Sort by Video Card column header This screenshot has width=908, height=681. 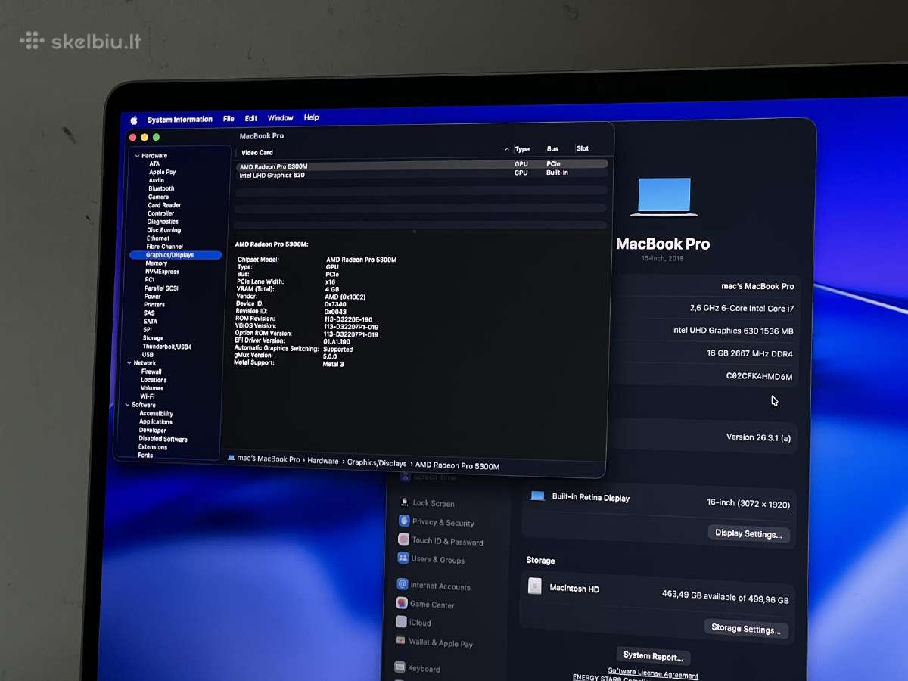tap(257, 153)
